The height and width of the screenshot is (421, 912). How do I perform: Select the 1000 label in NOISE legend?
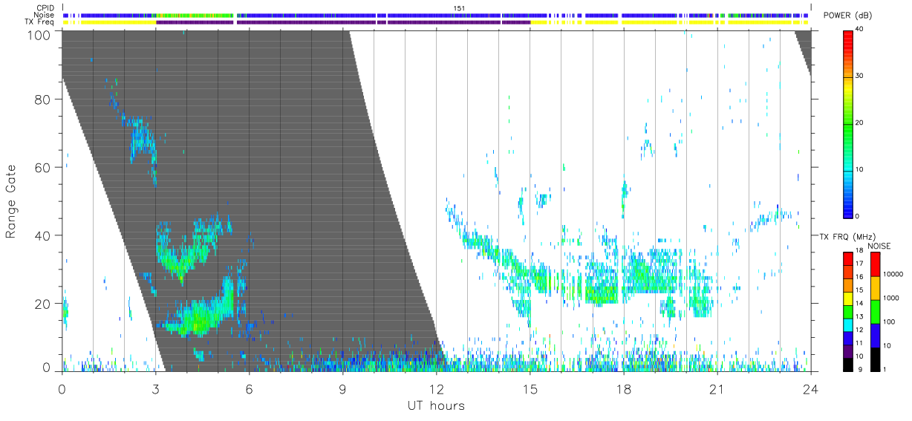click(893, 298)
